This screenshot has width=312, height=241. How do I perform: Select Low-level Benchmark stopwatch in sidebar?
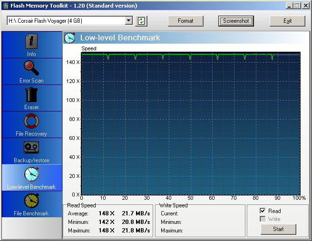tap(31, 174)
